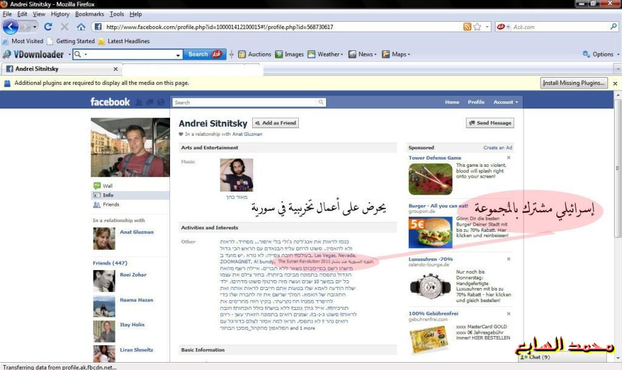
Task: Open the Home link on Facebook bar
Action: click(452, 103)
